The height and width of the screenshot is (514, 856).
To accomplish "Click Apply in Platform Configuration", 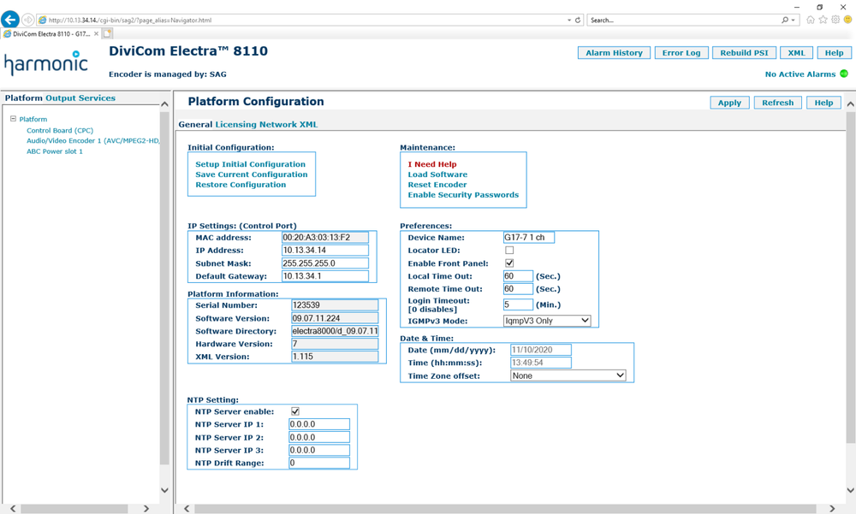I will (x=729, y=103).
